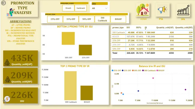Click the 226K ISU card
Screen dimensions: 195x109
coord(20,95)
